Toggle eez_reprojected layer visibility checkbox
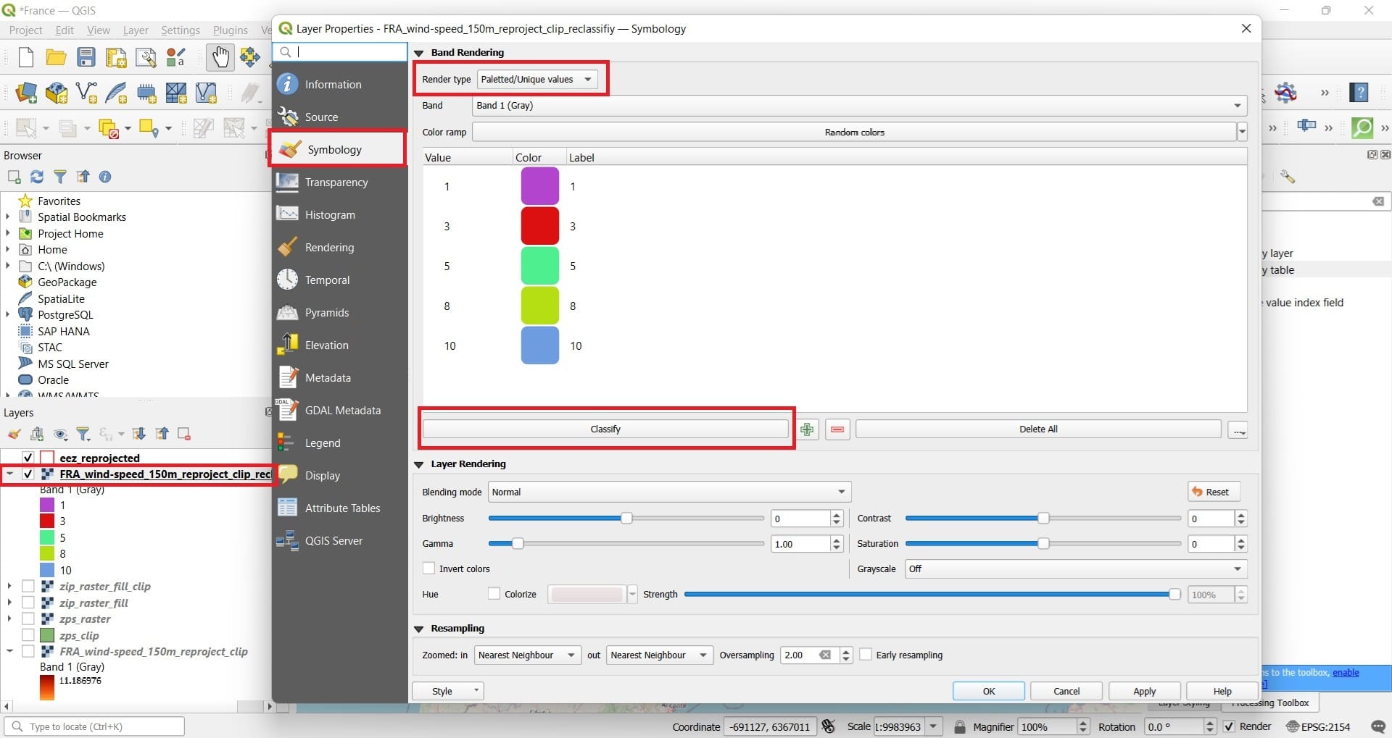1392x738 pixels. point(28,458)
